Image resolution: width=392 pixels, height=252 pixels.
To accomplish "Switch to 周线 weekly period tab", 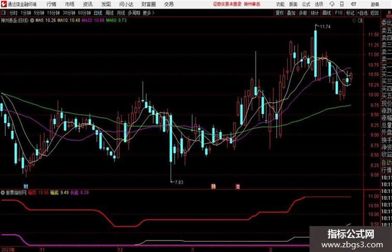I will pos(110,13).
